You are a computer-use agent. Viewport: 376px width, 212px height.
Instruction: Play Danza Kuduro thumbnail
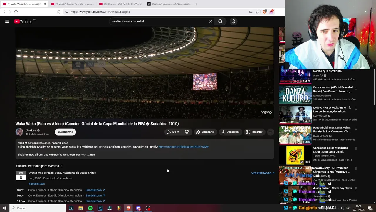[x=295, y=95]
